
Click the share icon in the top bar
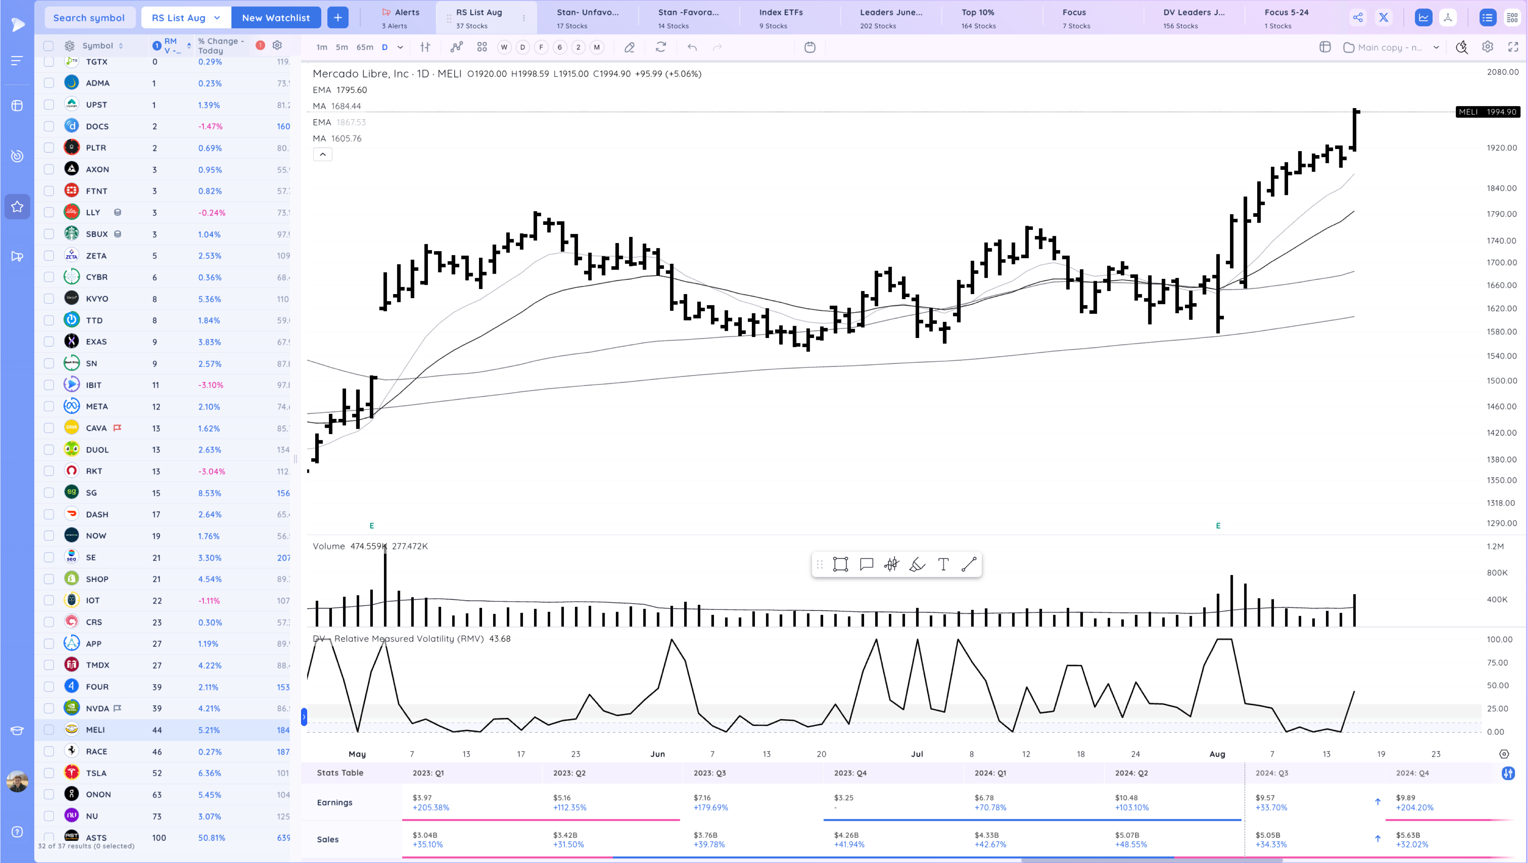(1358, 17)
